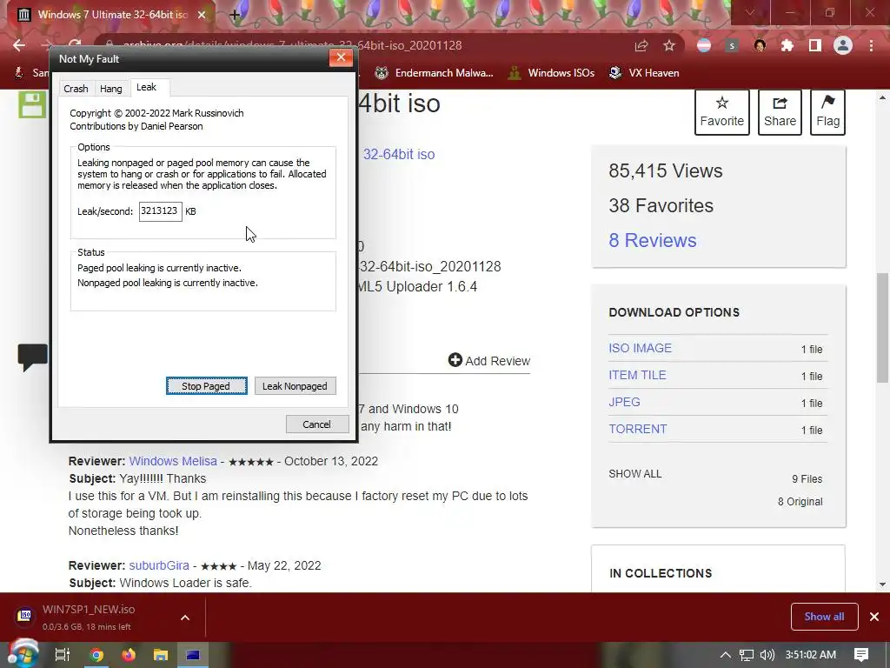Screen dimensions: 890x668
Task: Open the Chrome profile avatar
Action: pyautogui.click(x=843, y=45)
